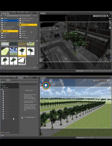Go to next page of content thumbnails
112x146 pixels.
pos(6,41)
